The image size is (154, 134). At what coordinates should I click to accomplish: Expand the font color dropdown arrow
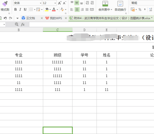point(57,10)
